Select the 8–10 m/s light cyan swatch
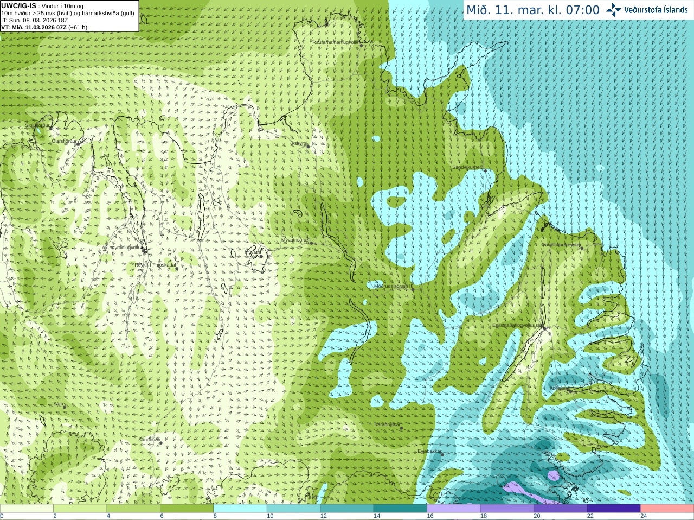The height and width of the screenshot is (520, 694). (240, 509)
